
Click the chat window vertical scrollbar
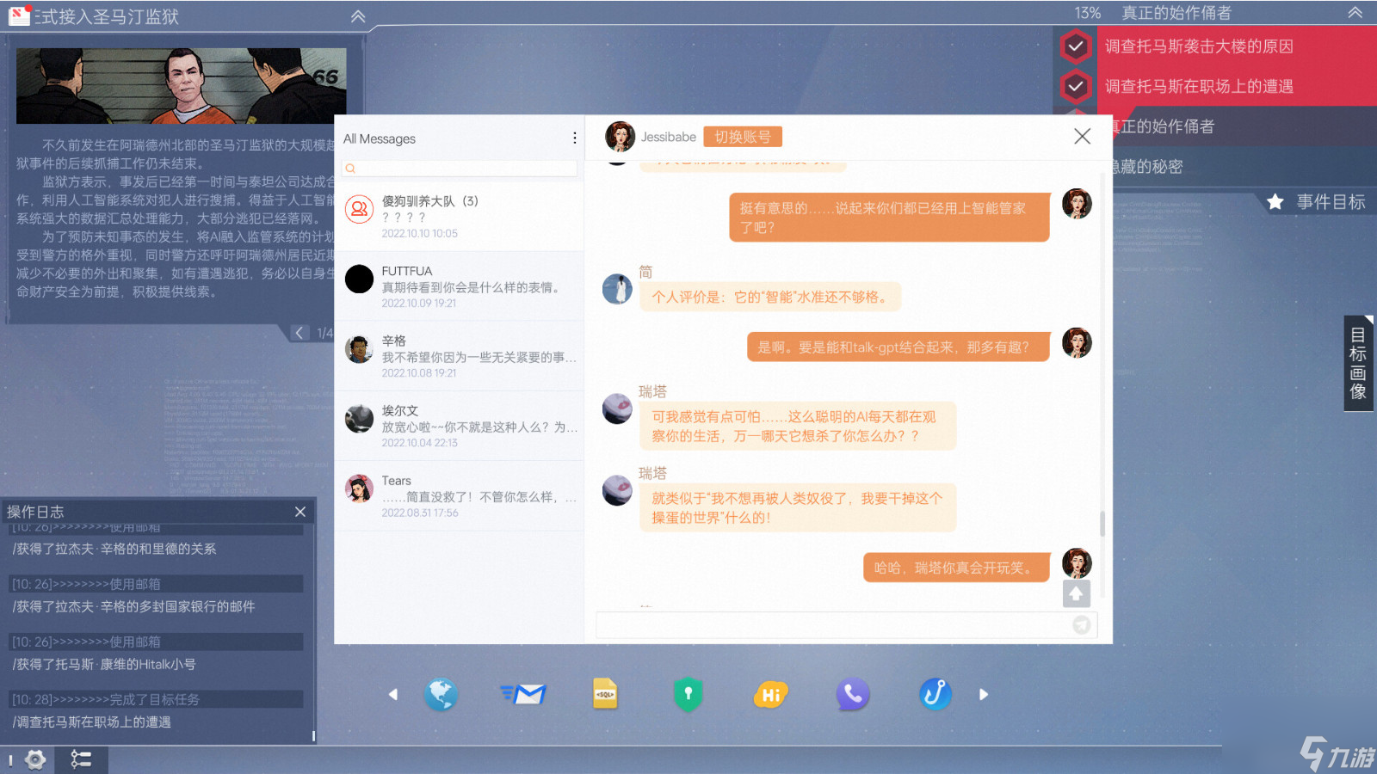click(x=1102, y=524)
